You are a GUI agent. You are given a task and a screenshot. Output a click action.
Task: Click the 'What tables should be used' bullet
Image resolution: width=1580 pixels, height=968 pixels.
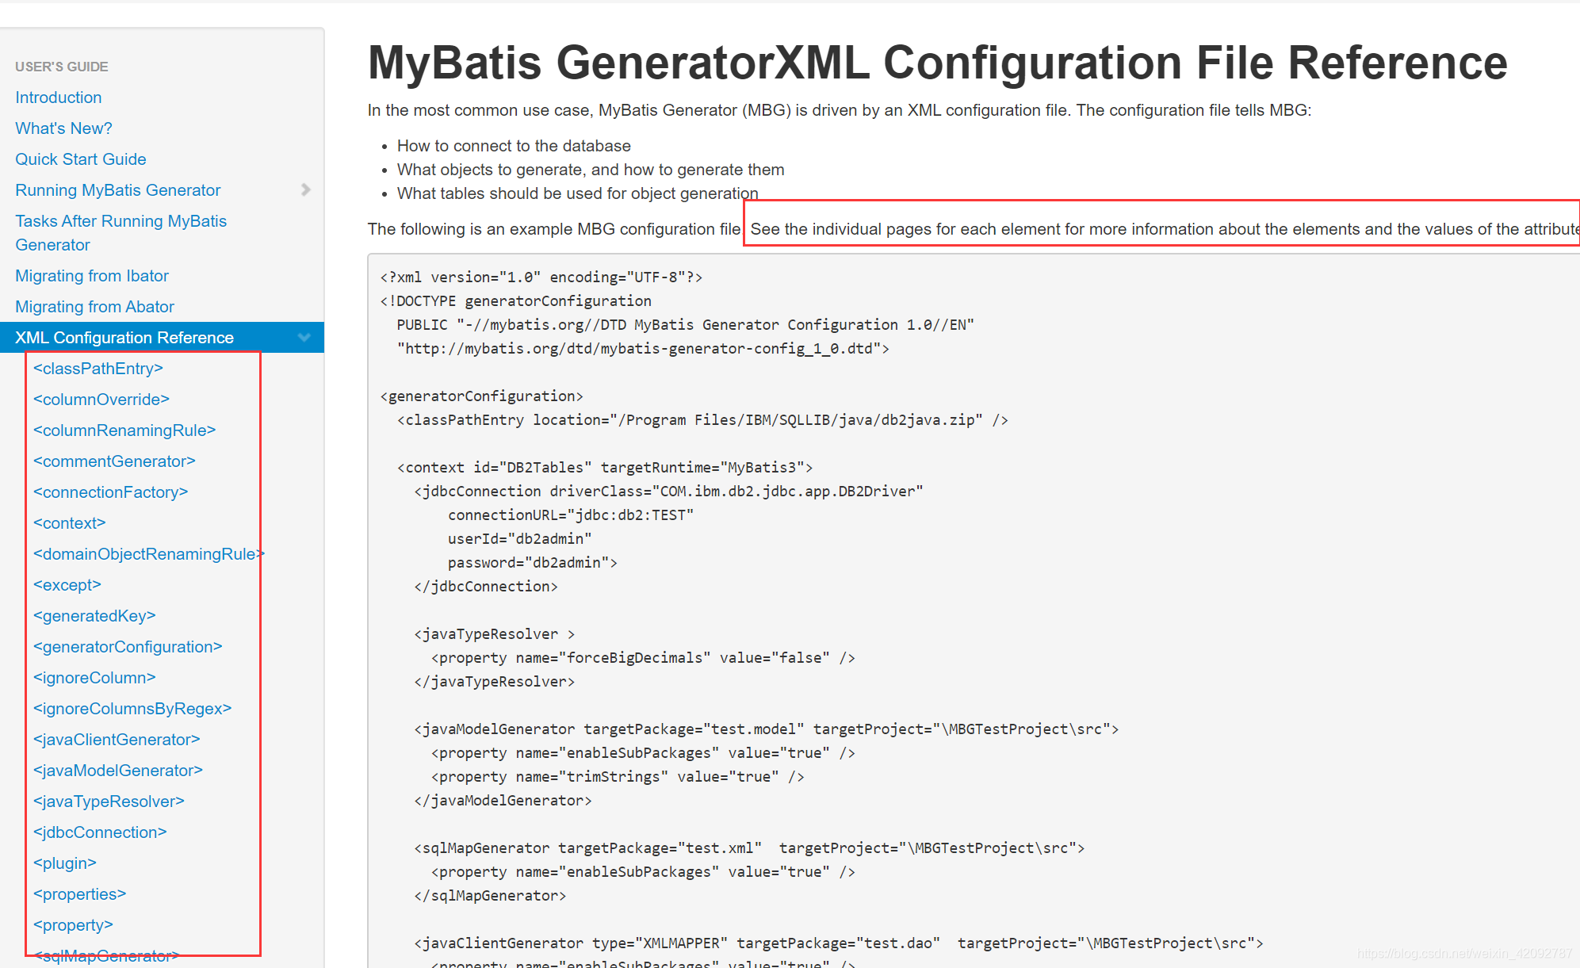pyautogui.click(x=577, y=193)
